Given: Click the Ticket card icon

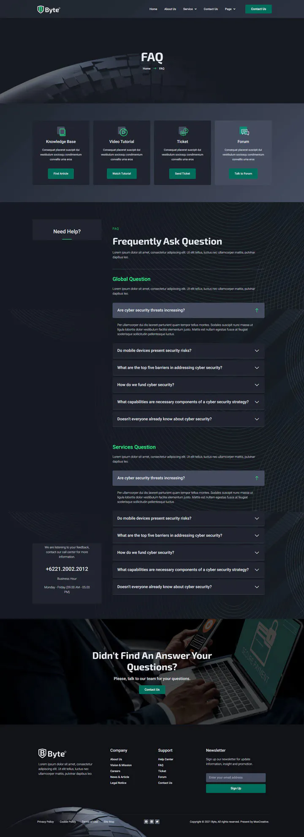Looking at the screenshot, I should (x=183, y=132).
